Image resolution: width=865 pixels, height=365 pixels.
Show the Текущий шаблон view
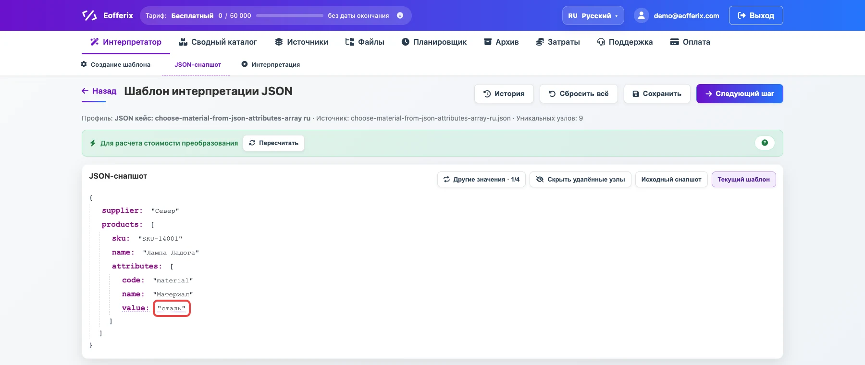pyautogui.click(x=743, y=179)
